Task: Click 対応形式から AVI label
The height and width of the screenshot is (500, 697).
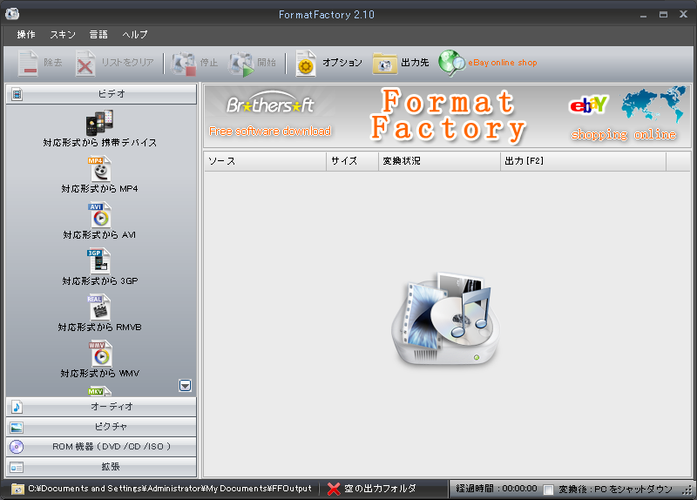Action: pyautogui.click(x=99, y=235)
